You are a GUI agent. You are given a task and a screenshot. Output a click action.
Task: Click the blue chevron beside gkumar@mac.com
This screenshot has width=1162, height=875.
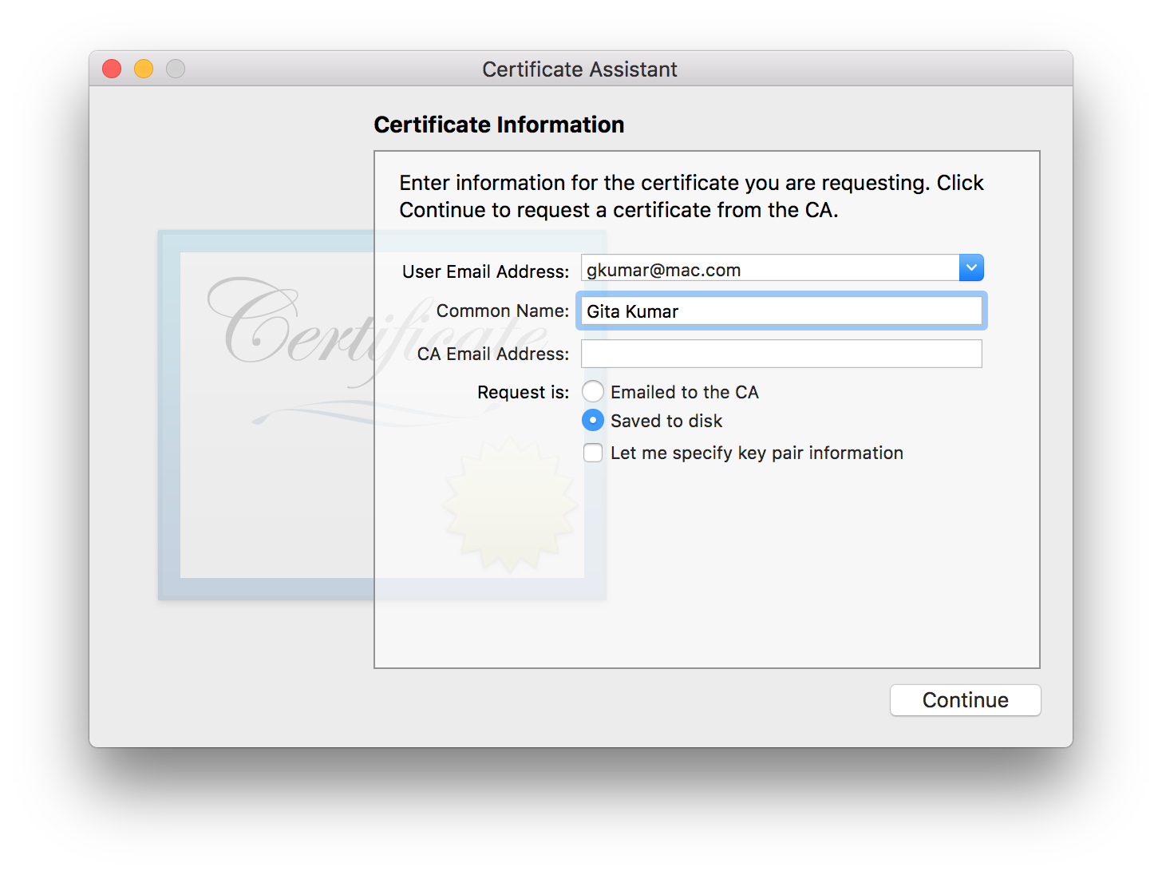[971, 267]
